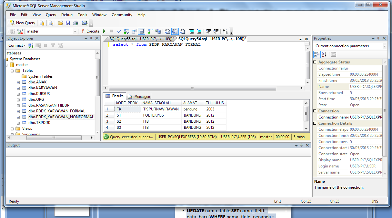
Task: Select the System Tables folder
Action: (40, 76)
